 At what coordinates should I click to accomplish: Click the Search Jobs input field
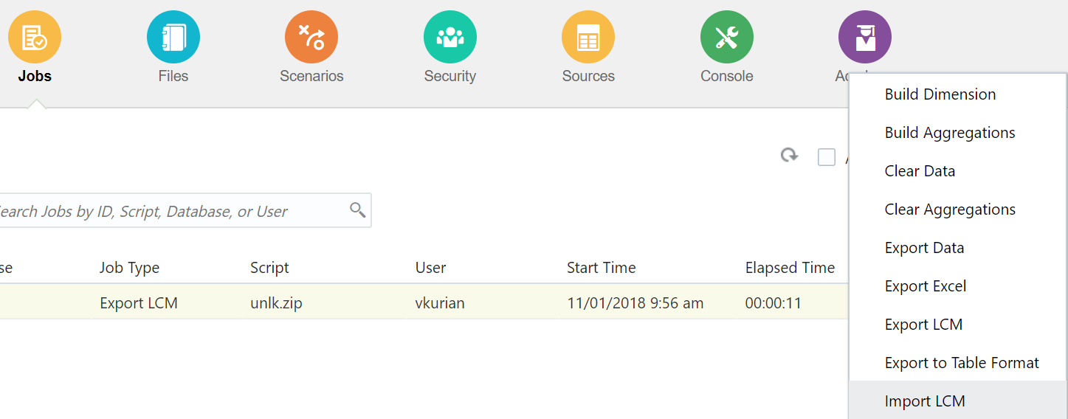pos(170,211)
